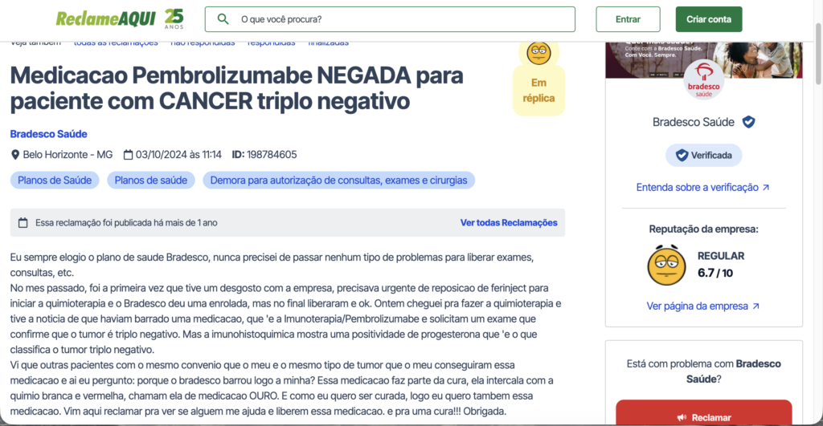The height and width of the screenshot is (426, 823).
Task: Open the Bradesco Saúde company link
Action: point(48,134)
